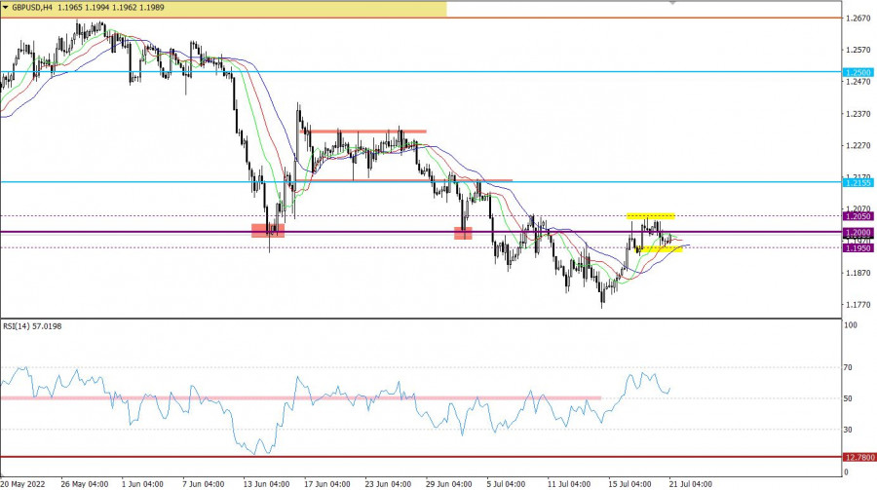This screenshot has width=877, height=490.
Task: Click the 26 May 04:00 time label
Action: click(85, 484)
